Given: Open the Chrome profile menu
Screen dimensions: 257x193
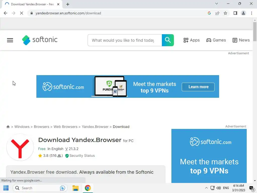Looking at the screenshot, I should pyautogui.click(x=243, y=13).
